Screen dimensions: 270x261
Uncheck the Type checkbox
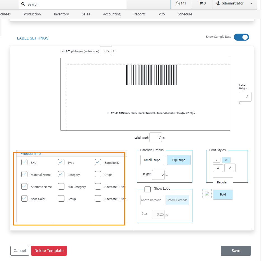point(61,162)
